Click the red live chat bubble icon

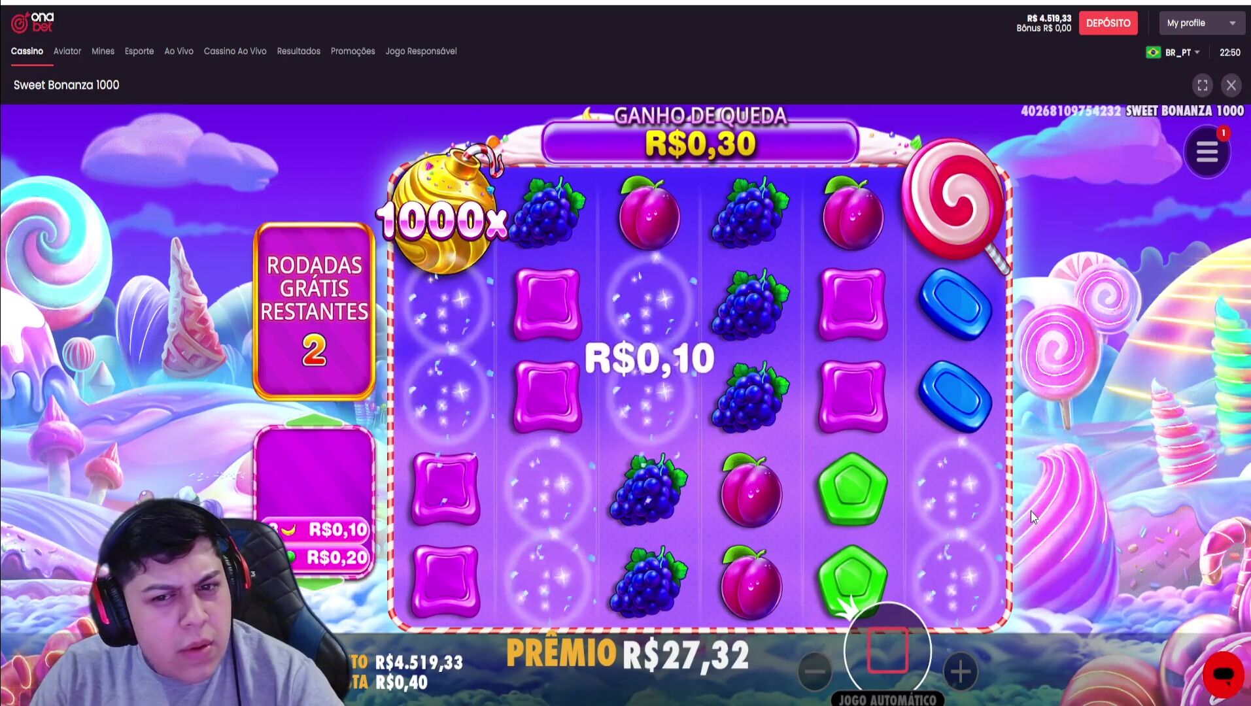click(x=1223, y=674)
